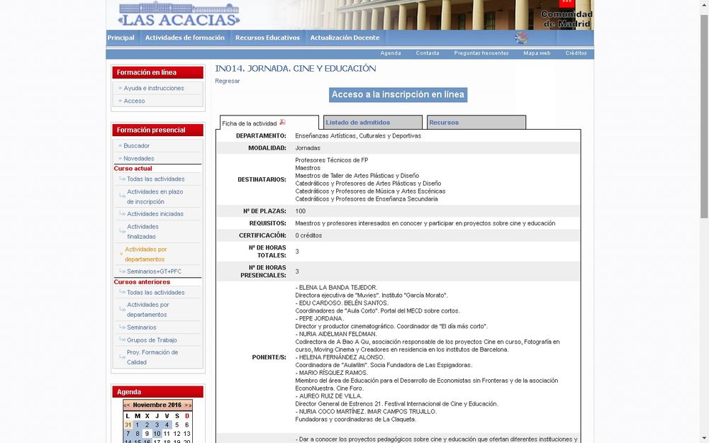Click the Las Acacias logo
Viewport: 709px width, 443px height.
click(x=179, y=14)
